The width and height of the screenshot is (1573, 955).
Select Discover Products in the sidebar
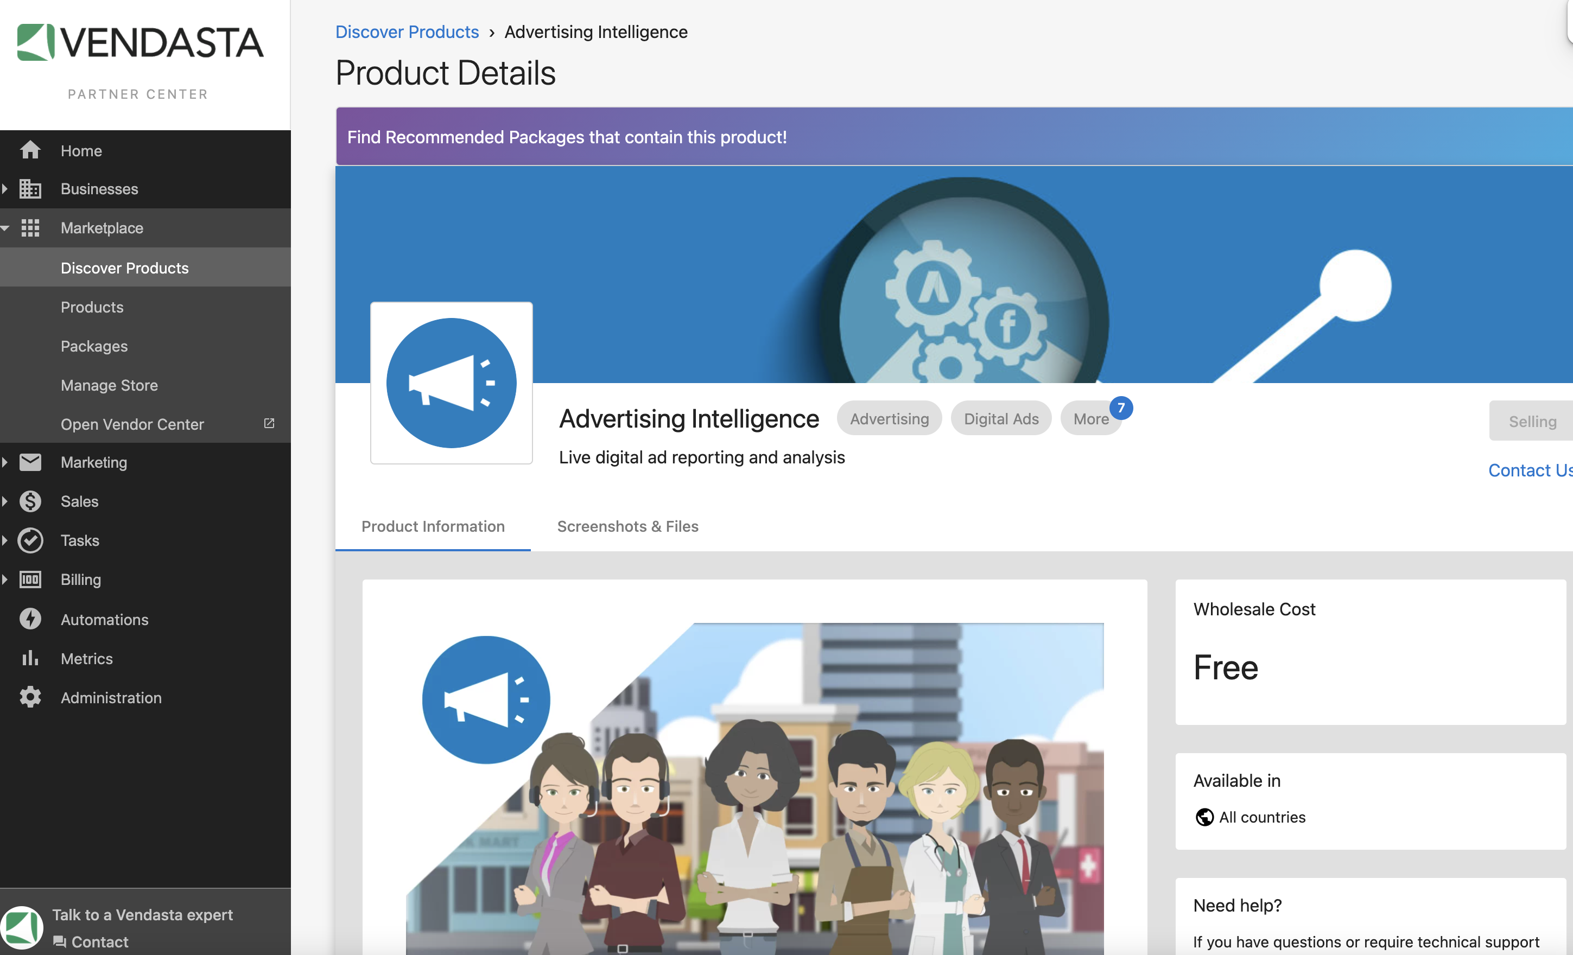pos(145,268)
